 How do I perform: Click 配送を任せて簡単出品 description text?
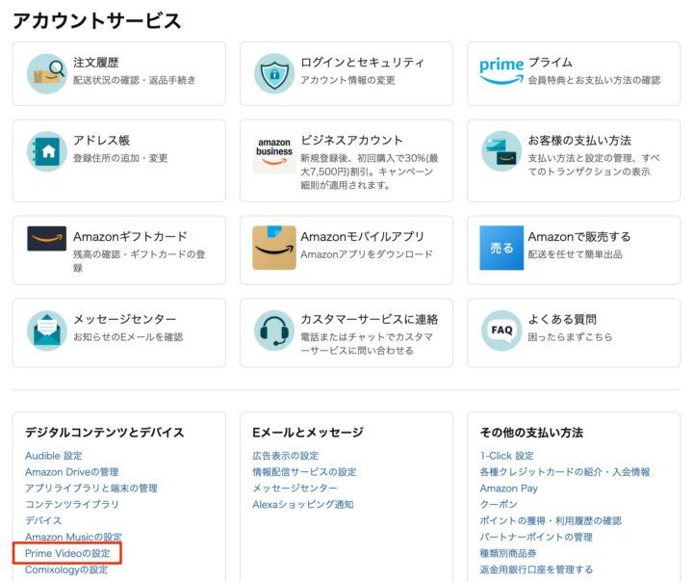click(575, 254)
